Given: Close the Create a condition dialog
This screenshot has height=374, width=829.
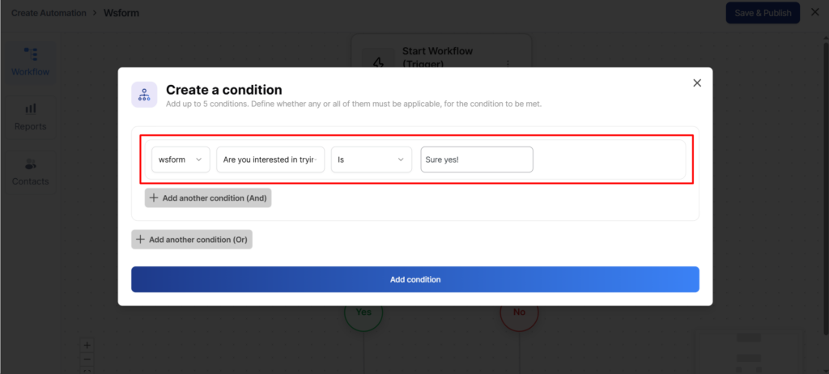Looking at the screenshot, I should tap(697, 83).
